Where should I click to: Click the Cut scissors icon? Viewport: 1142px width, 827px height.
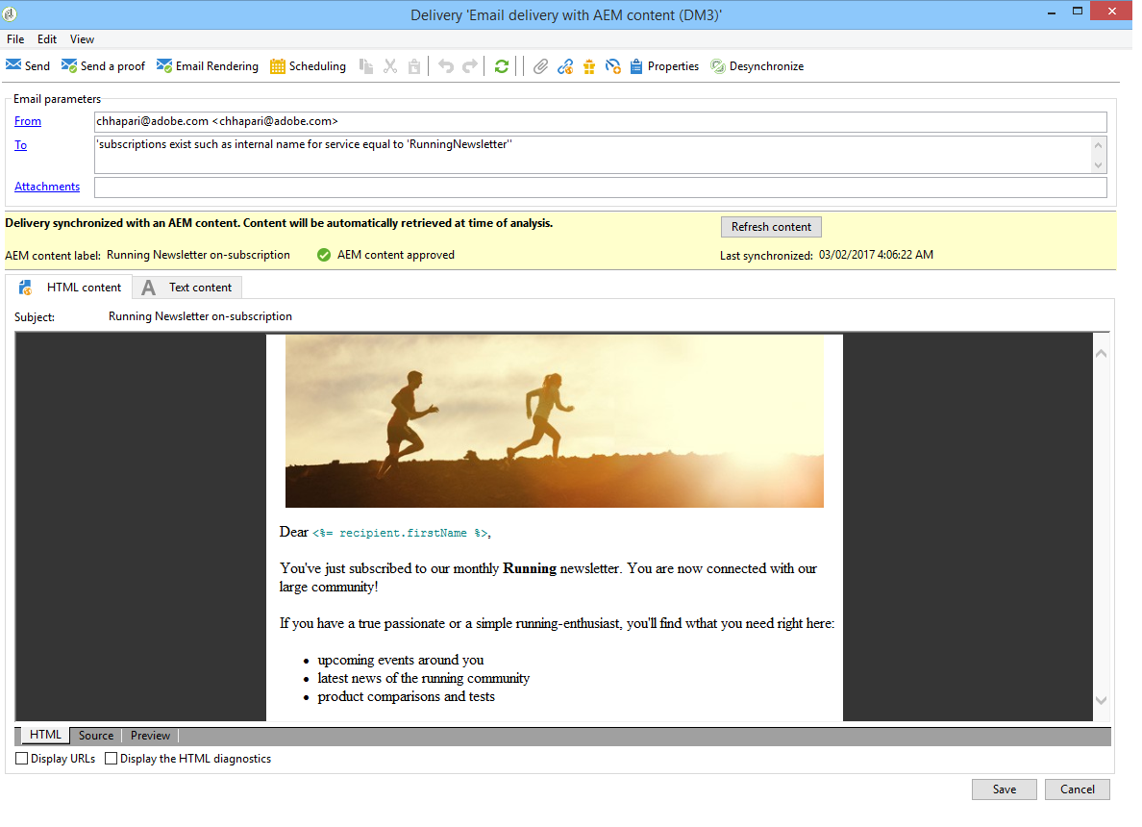click(390, 66)
